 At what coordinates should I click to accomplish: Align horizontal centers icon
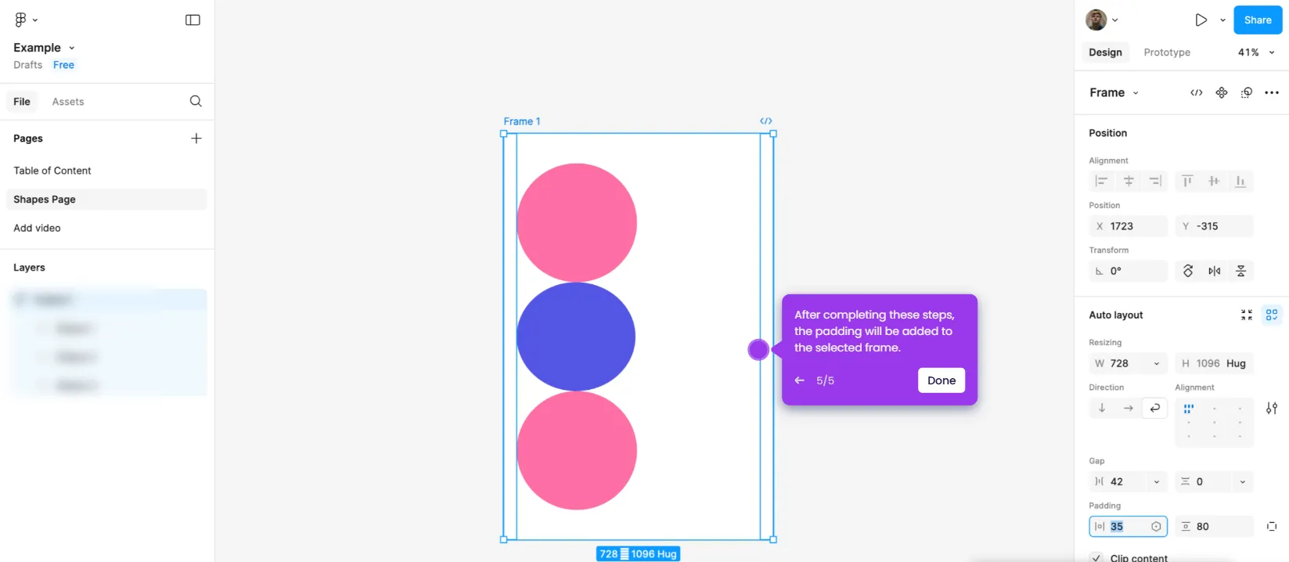point(1129,181)
